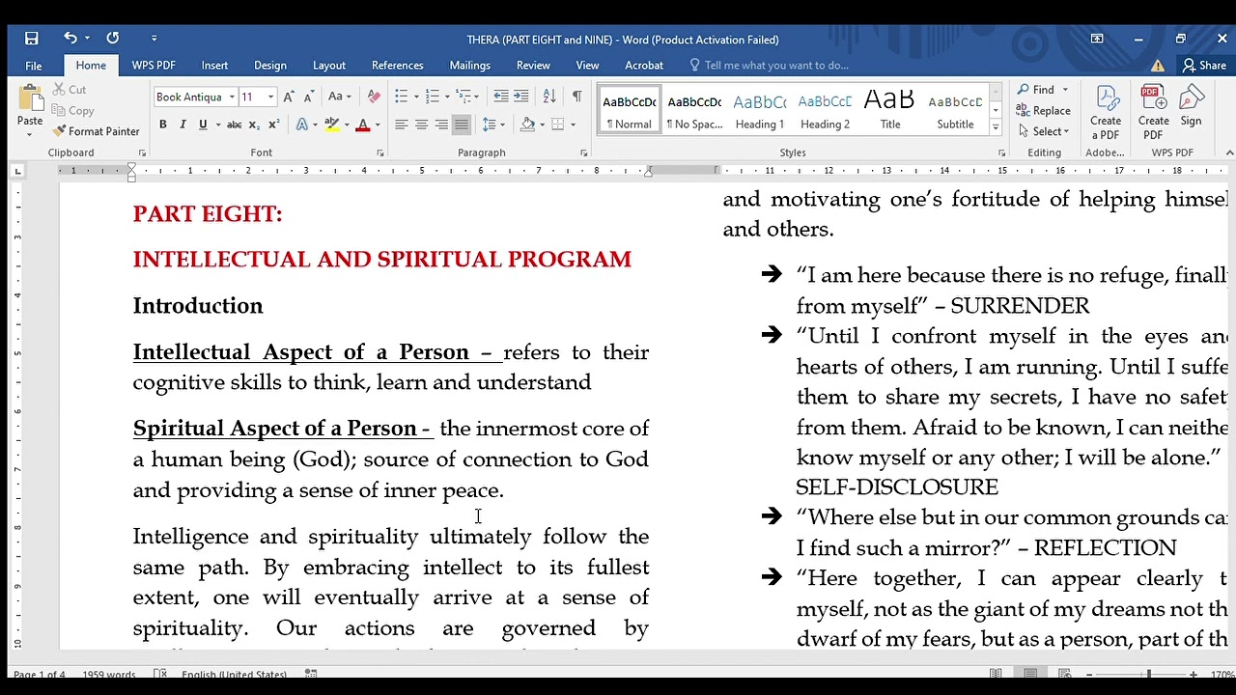The height and width of the screenshot is (695, 1236).
Task: Click the Redo button in the title bar
Action: point(113,39)
